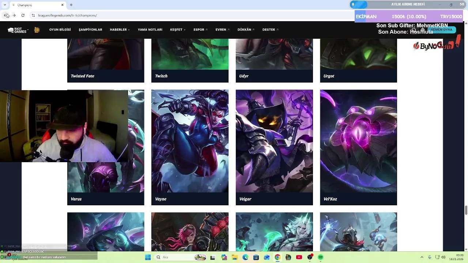Open Microsoft Store from taskbar
The height and width of the screenshot is (263, 468).
[x=256, y=257]
